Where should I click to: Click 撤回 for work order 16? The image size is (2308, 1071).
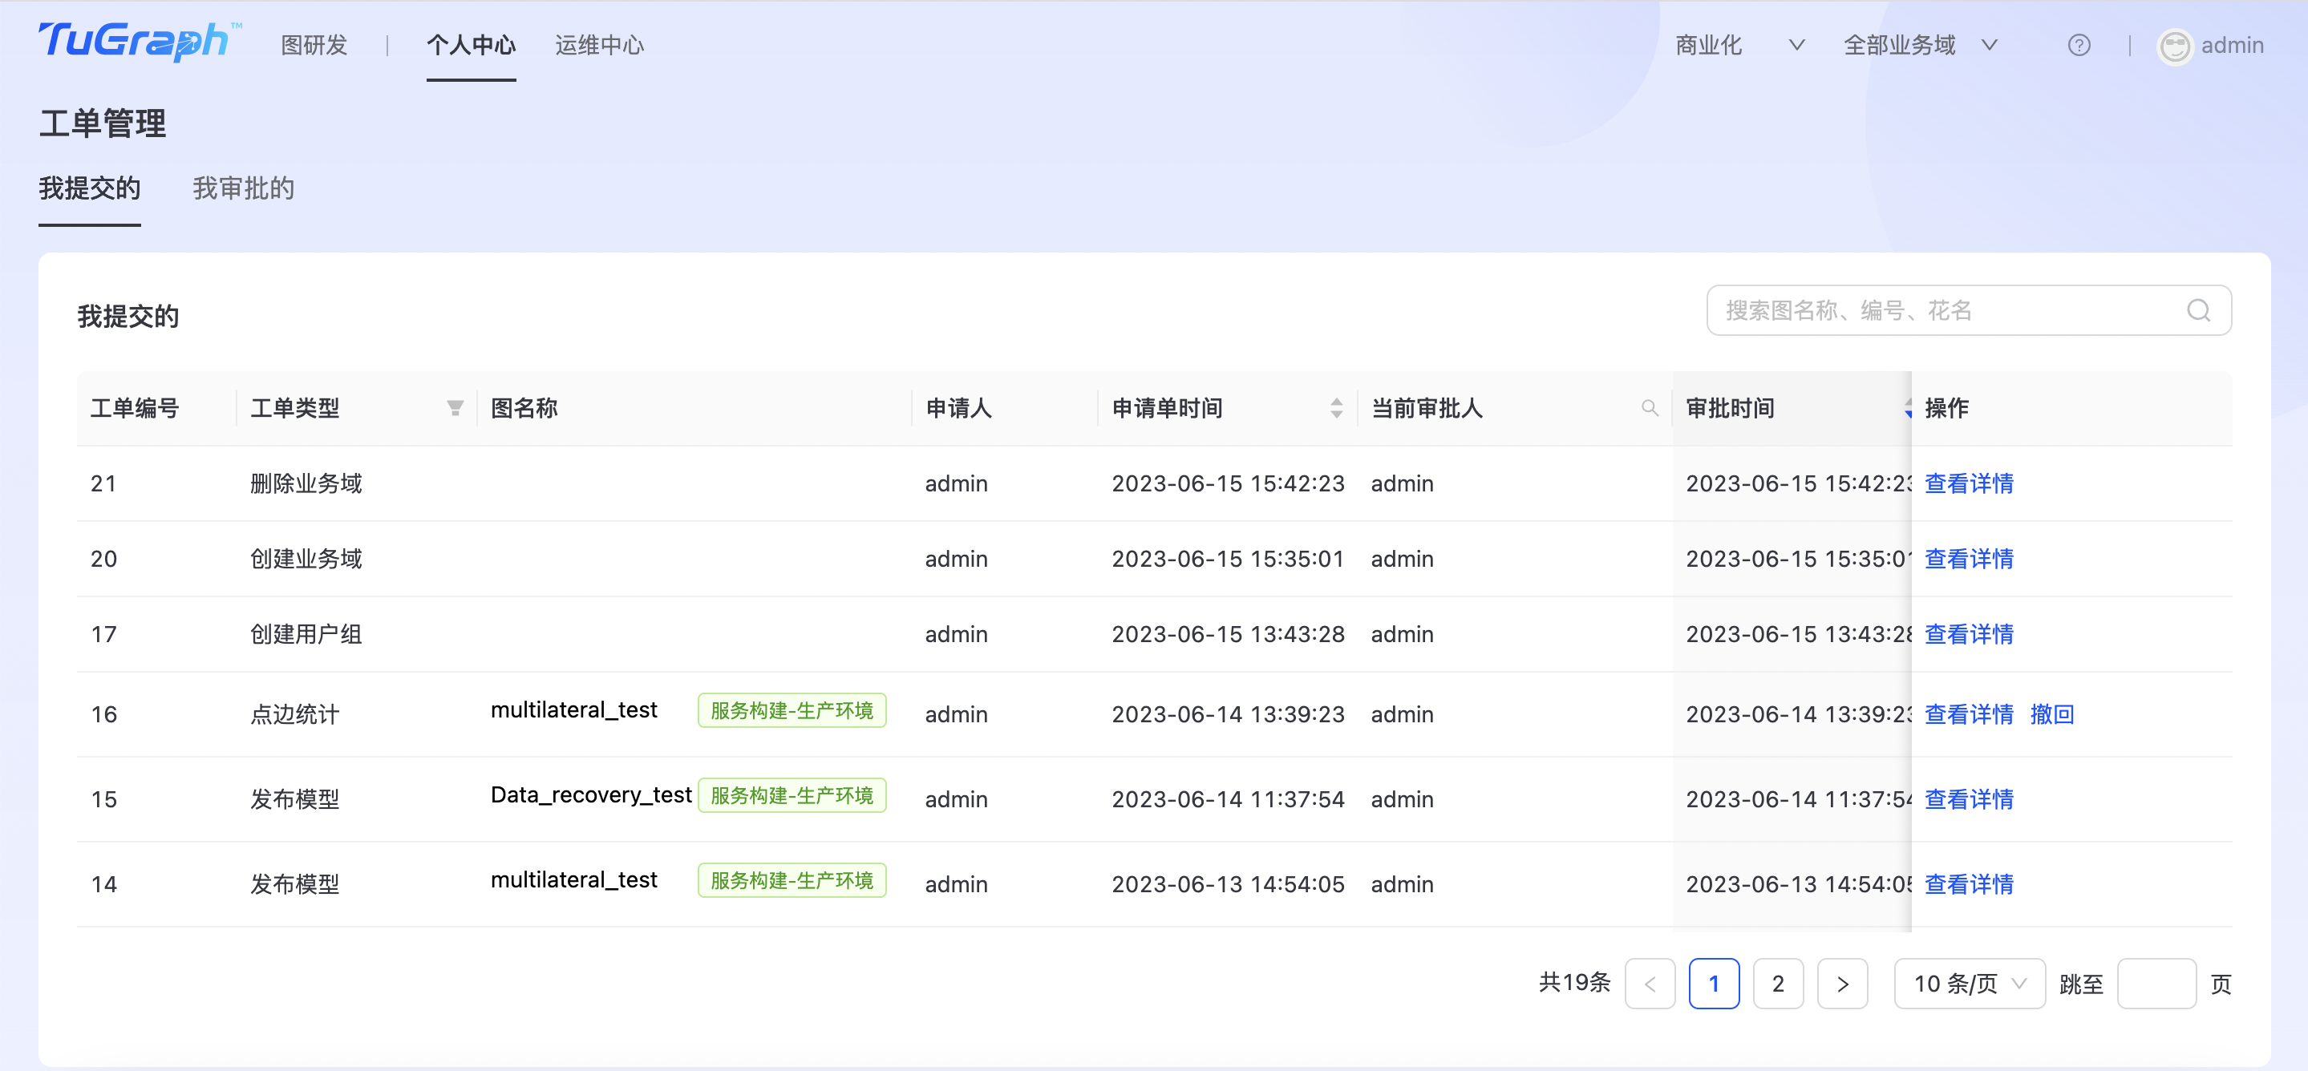tap(2051, 714)
